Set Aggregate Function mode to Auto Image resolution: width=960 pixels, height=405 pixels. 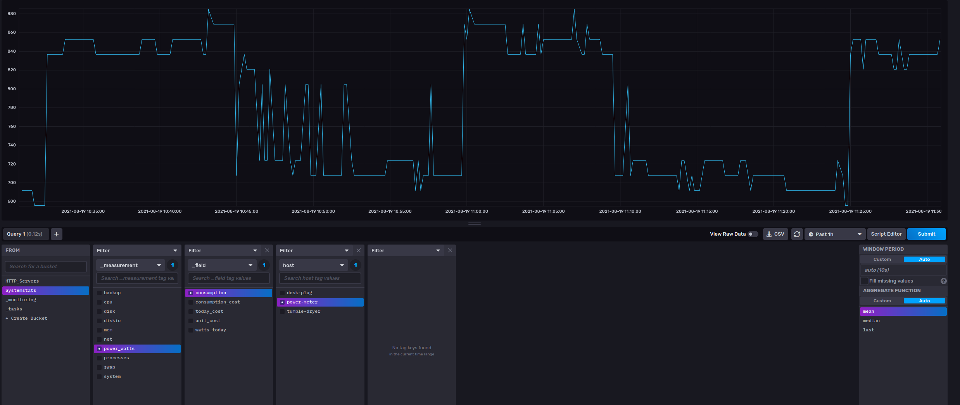pyautogui.click(x=924, y=301)
